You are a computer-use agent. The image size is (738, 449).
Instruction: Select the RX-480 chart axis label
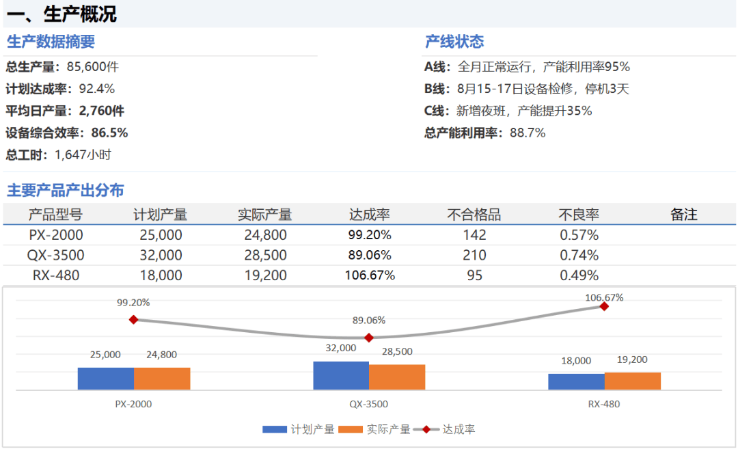tap(604, 404)
